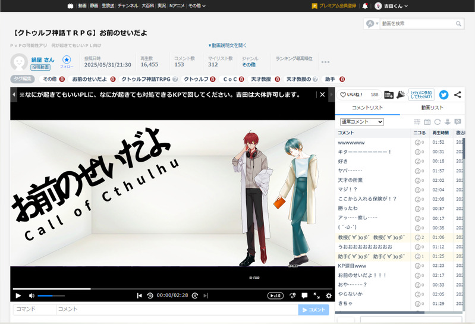
Task: Click the タグ編集 button
Action: (x=23, y=79)
